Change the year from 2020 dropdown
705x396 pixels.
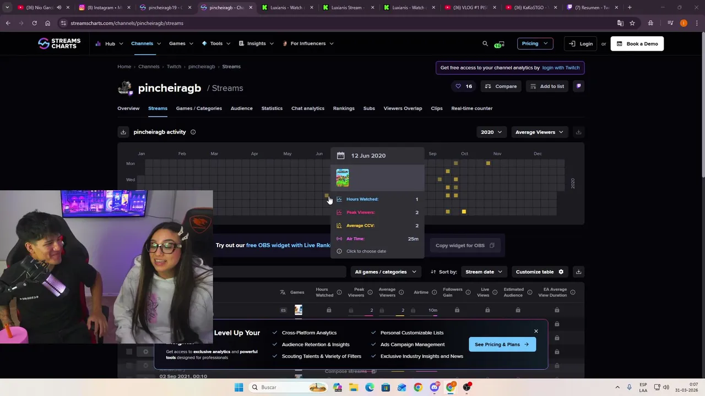point(491,132)
